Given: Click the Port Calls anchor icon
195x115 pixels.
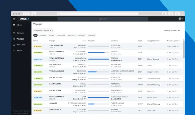Looking at the screenshot, I should point(14,45).
